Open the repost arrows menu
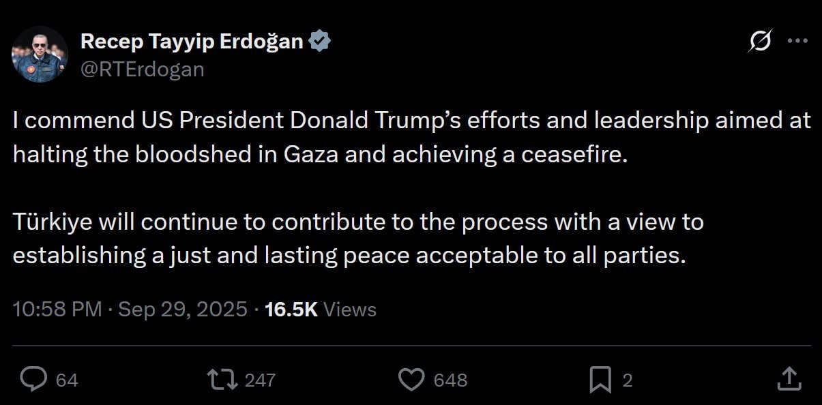 [222, 379]
